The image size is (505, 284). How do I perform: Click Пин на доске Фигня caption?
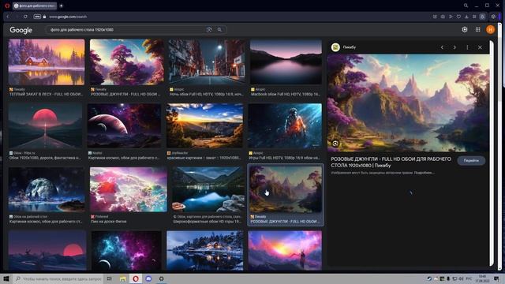tap(109, 222)
